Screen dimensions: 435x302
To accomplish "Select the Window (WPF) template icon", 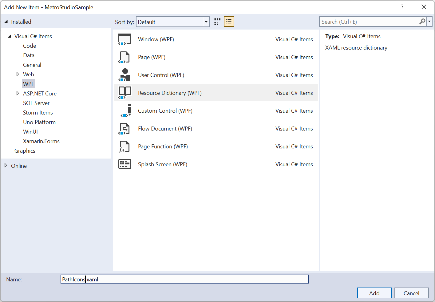I will click(125, 39).
